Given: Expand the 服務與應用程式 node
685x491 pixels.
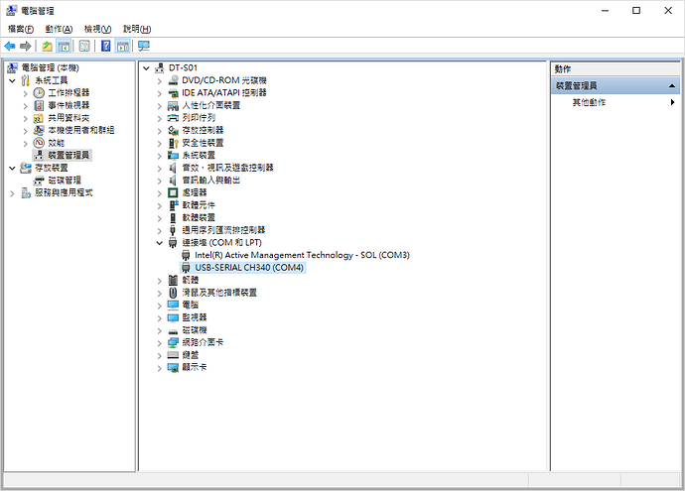Looking at the screenshot, I should [12, 193].
